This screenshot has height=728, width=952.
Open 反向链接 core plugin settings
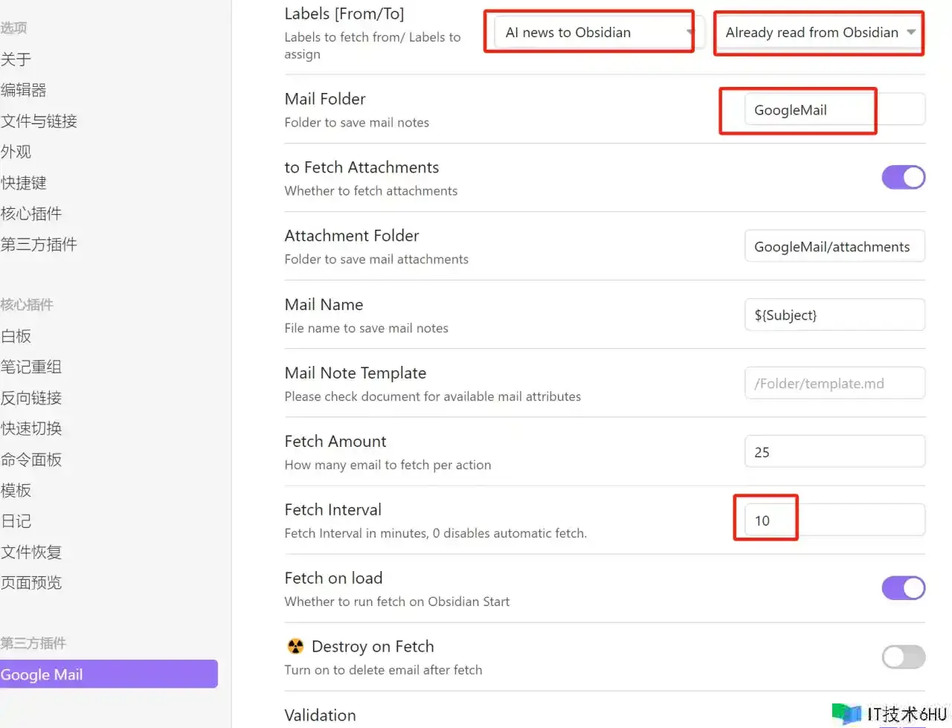[x=31, y=398]
